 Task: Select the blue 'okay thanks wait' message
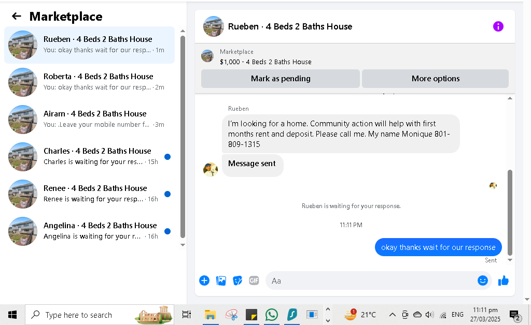click(x=438, y=247)
